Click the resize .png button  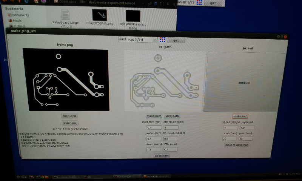tap(70, 123)
